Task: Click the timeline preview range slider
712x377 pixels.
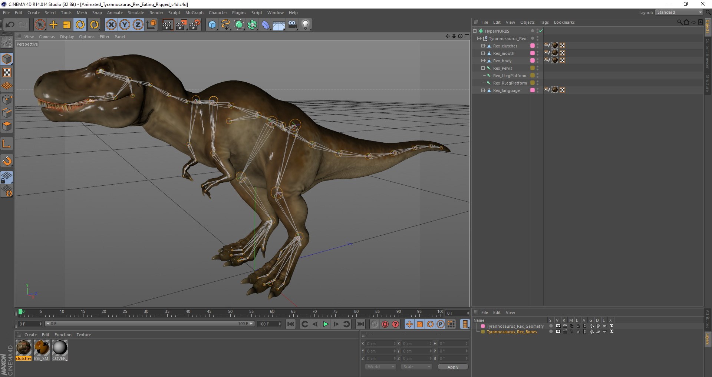Action: [x=149, y=324]
